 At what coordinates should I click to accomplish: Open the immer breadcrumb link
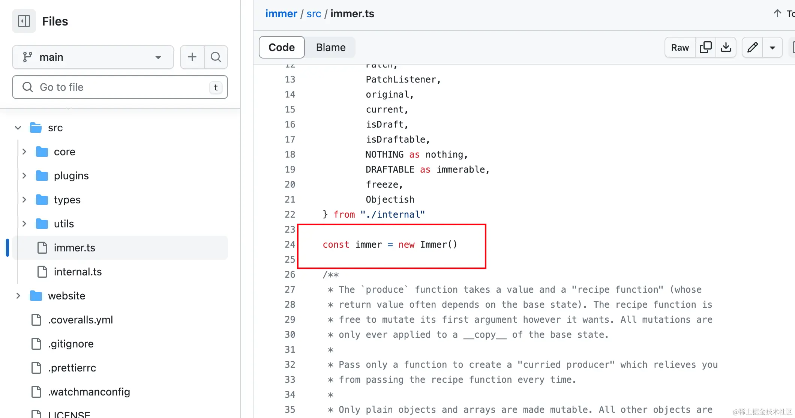[281, 14]
